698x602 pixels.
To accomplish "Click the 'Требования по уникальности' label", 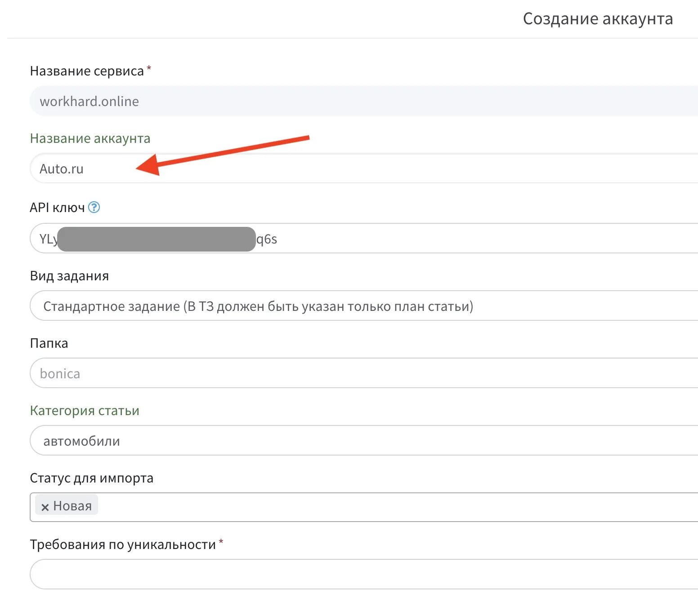I will tap(123, 544).
